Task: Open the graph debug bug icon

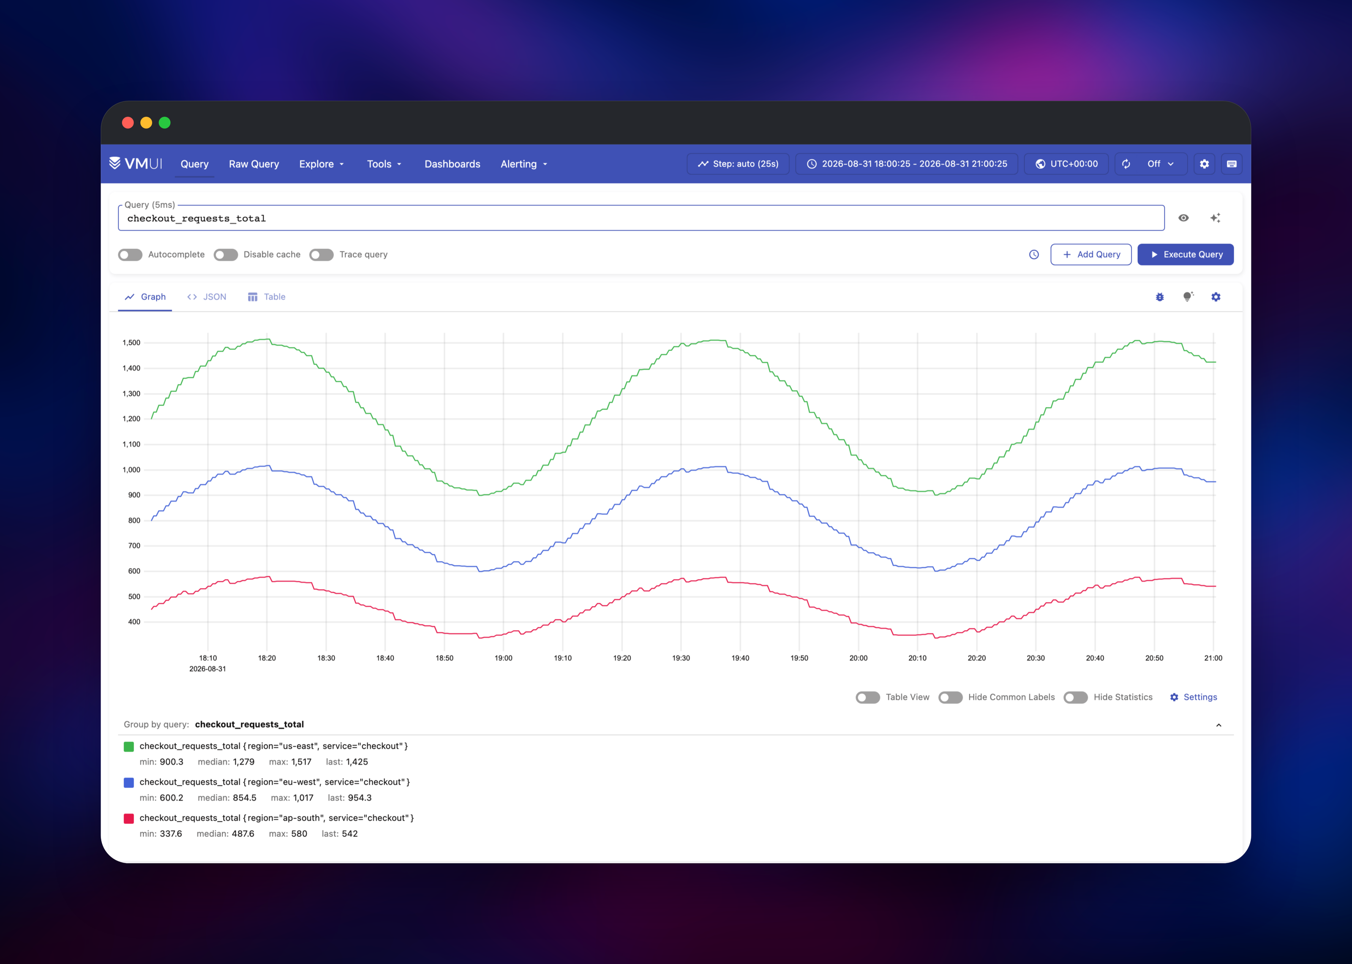Action: point(1159,297)
